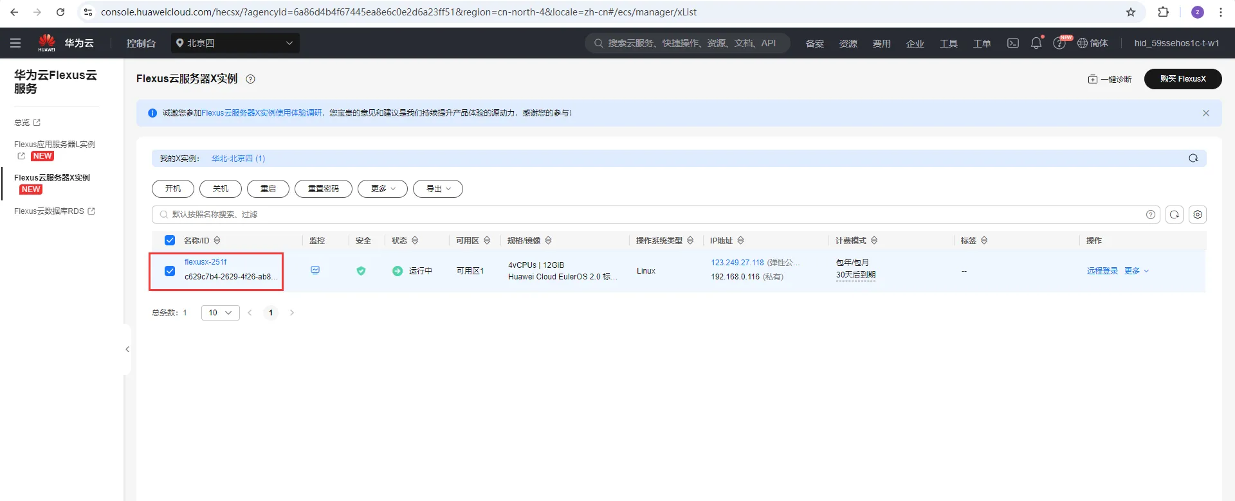Open table column settings gear

(x=1198, y=215)
